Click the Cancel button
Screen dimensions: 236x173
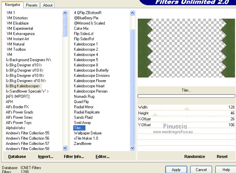pyautogui.click(x=201, y=170)
